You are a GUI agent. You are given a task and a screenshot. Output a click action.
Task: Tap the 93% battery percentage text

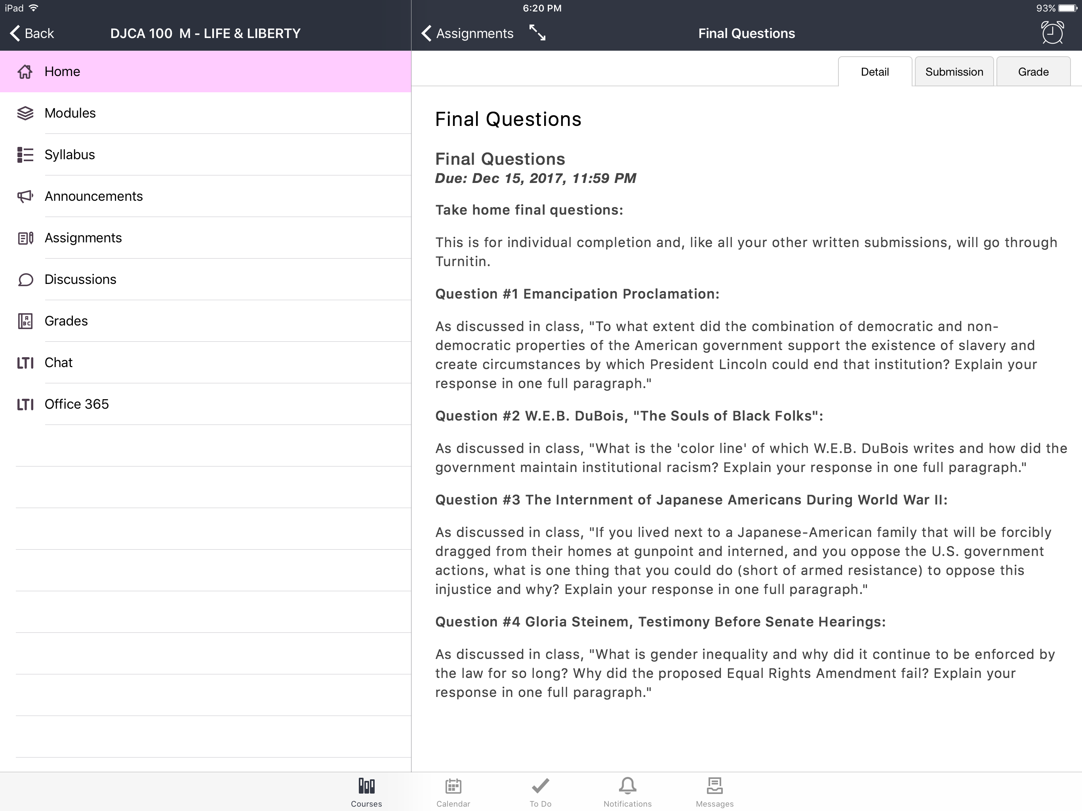coord(1045,8)
